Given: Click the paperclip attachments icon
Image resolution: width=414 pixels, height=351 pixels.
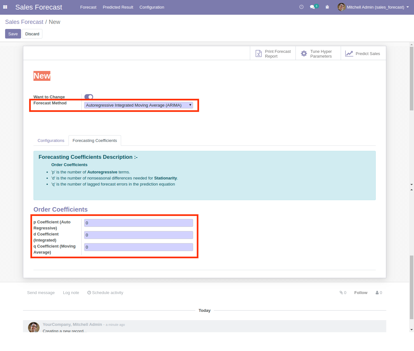Looking at the screenshot, I should pos(341,293).
